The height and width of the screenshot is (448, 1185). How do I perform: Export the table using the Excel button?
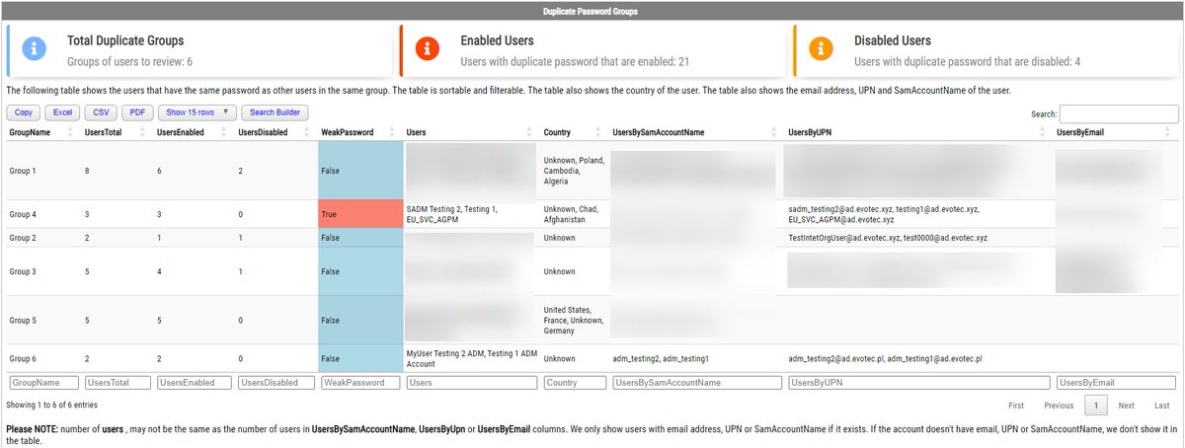coord(62,112)
